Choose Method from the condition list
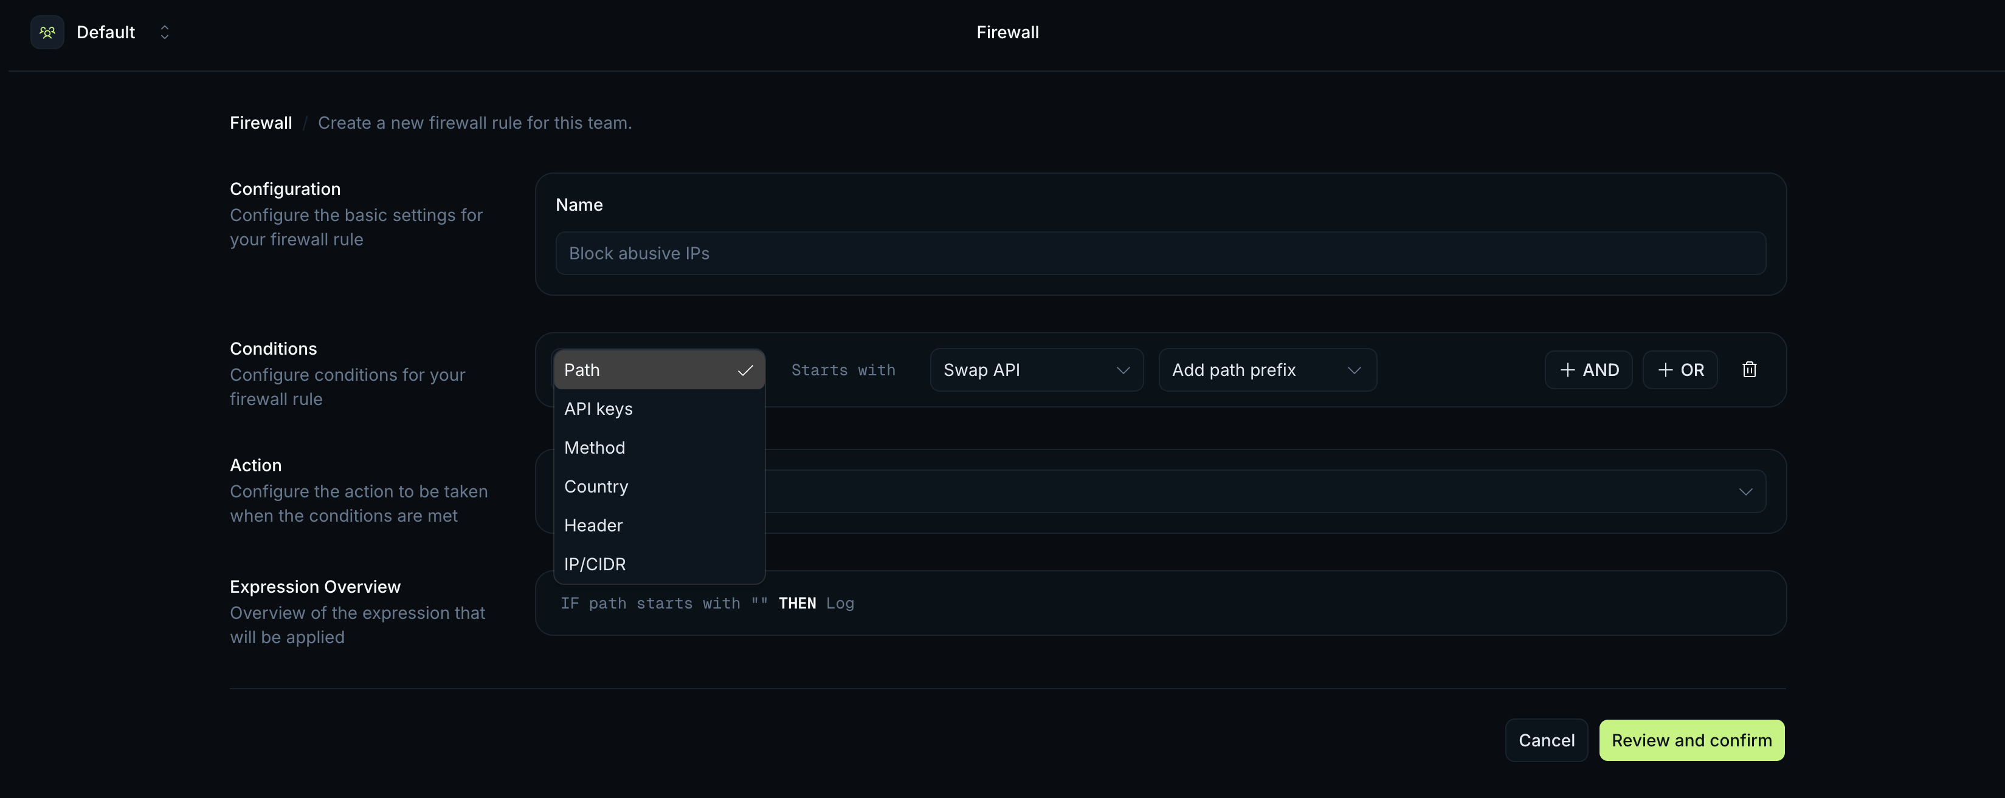This screenshot has width=2005, height=798. (x=658, y=448)
